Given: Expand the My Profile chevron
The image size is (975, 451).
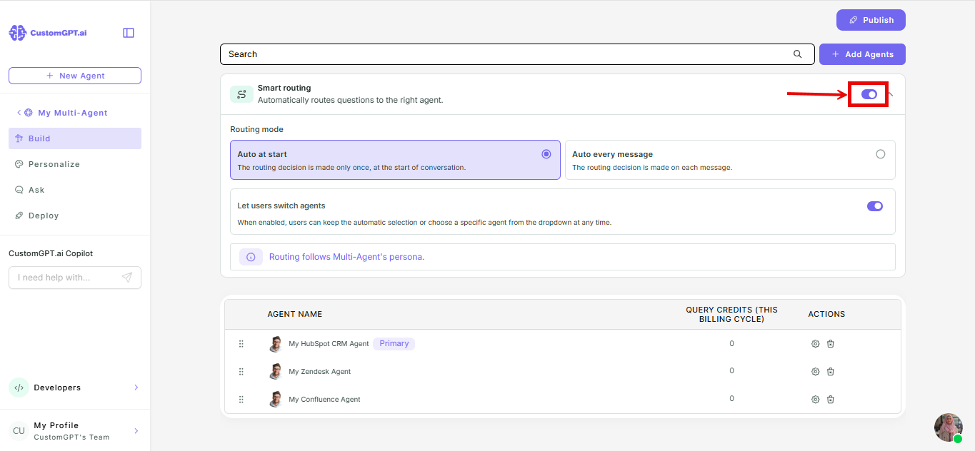Looking at the screenshot, I should click(136, 431).
